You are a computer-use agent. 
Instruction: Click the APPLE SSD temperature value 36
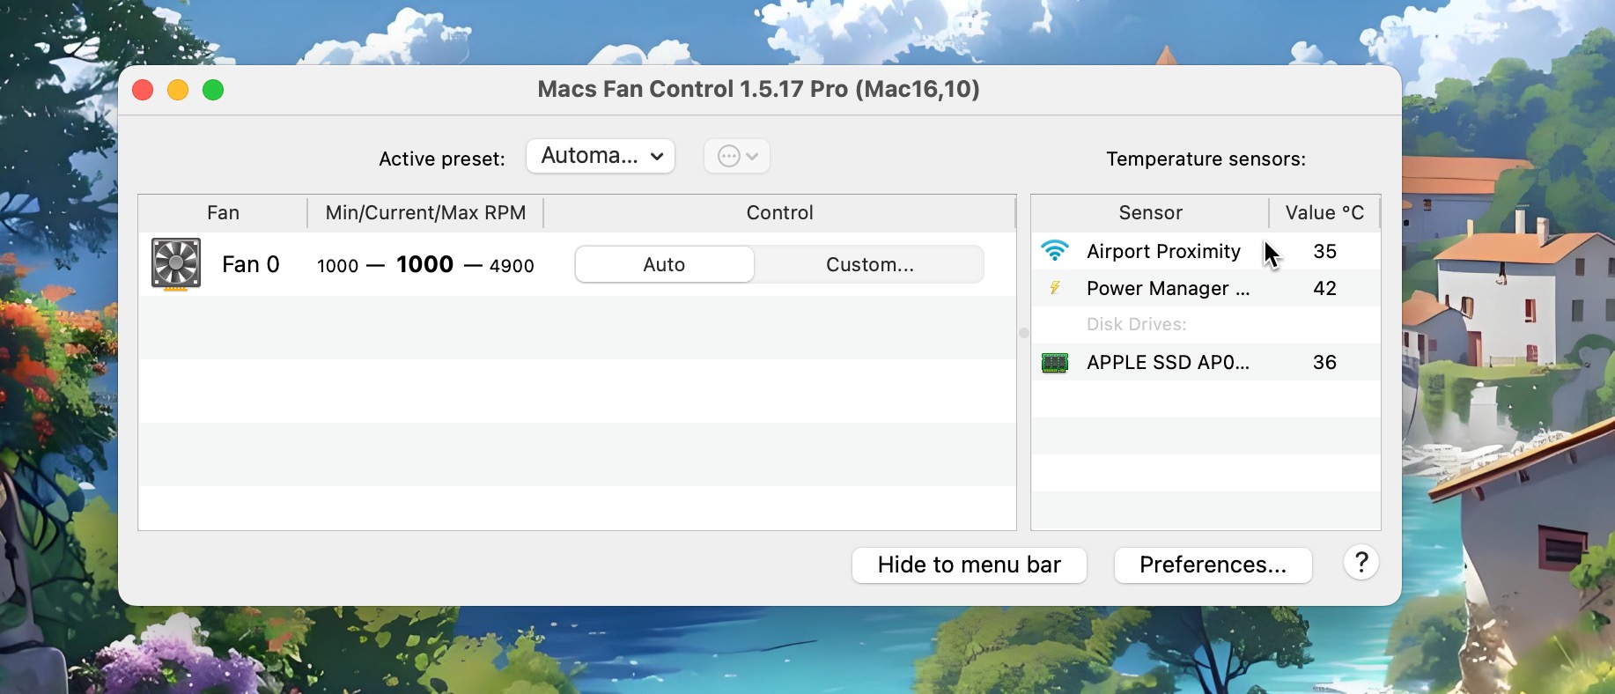click(1324, 362)
